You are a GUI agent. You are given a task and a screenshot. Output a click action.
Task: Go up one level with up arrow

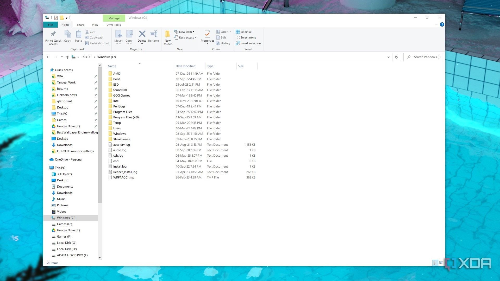coord(67,57)
